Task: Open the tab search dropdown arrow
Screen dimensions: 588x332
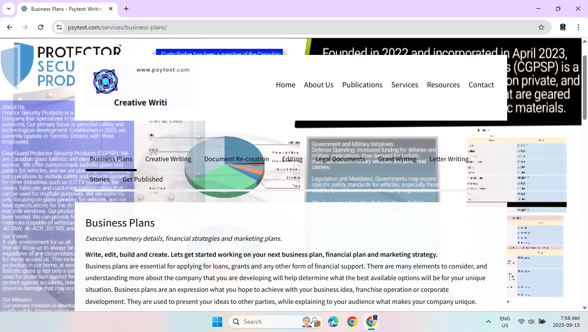Action: (x=9, y=9)
